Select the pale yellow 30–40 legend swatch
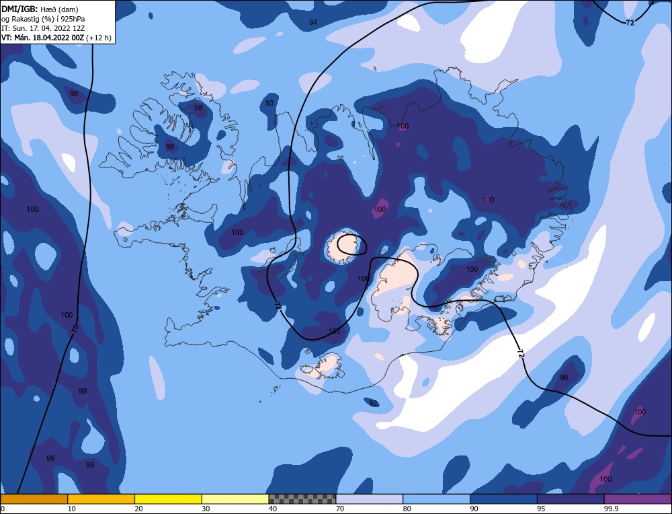Image resolution: width=672 pixels, height=514 pixels. (x=235, y=499)
